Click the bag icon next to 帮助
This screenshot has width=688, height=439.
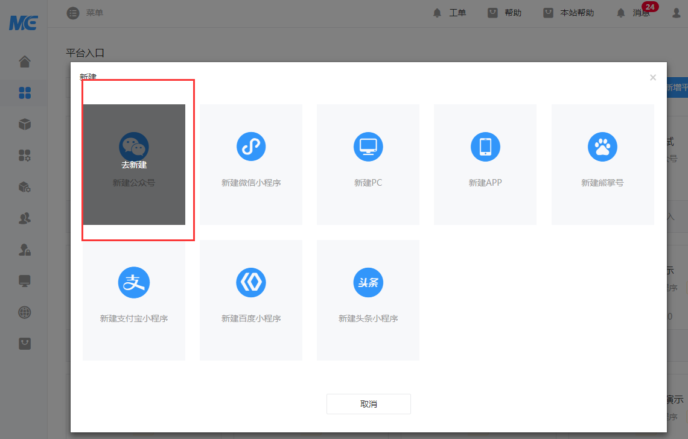[492, 13]
